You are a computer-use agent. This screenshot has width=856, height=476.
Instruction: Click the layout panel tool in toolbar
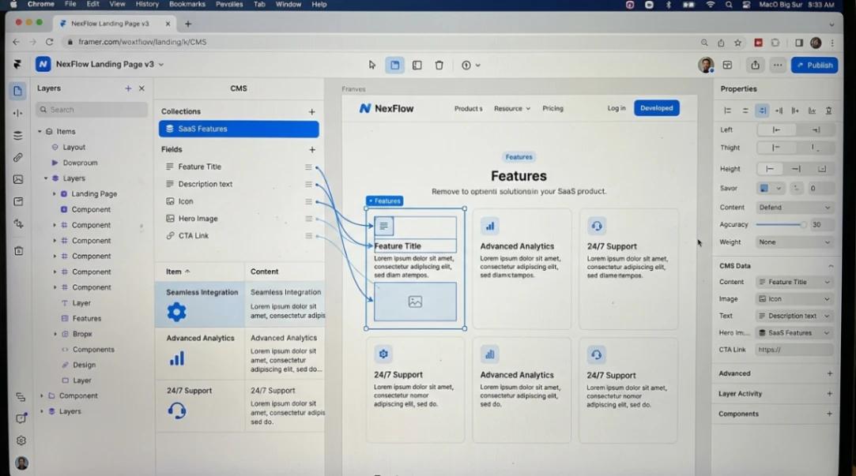[417, 65]
